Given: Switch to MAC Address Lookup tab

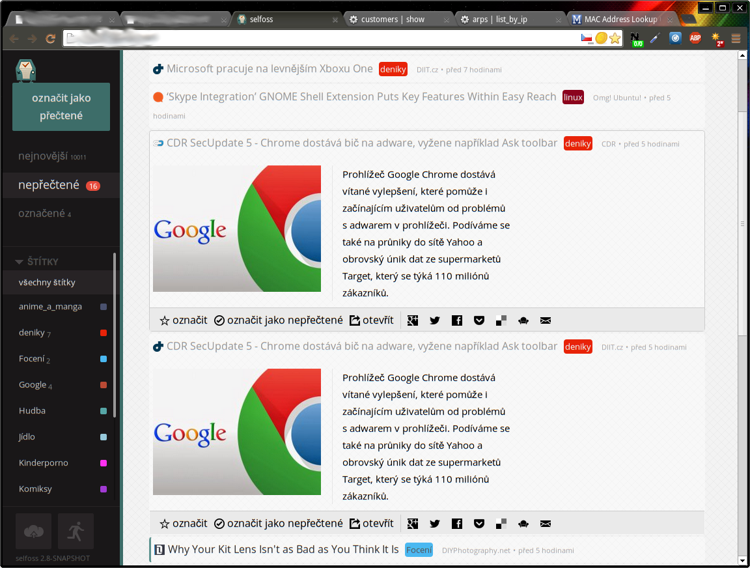Looking at the screenshot, I should point(622,19).
